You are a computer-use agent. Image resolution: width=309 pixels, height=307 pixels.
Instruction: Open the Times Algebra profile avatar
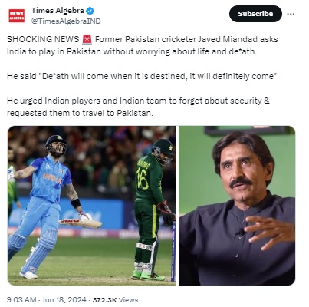coord(17,15)
